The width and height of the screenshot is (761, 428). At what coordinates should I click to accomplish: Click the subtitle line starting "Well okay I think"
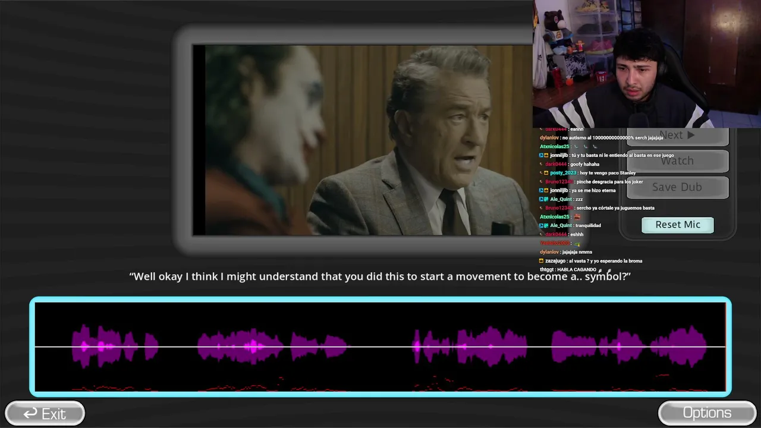[380, 276]
